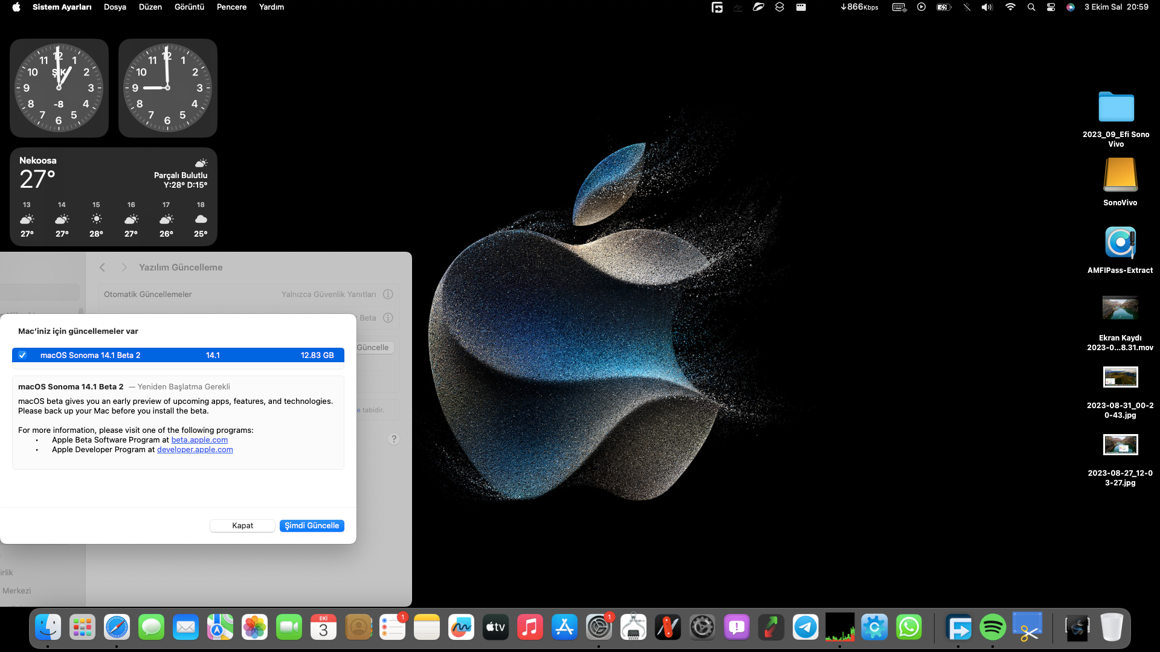Viewport: 1160px width, 652px height.
Task: Select the 2023-08-27_12-03-27.jpg thumbnail
Action: coord(1120,445)
